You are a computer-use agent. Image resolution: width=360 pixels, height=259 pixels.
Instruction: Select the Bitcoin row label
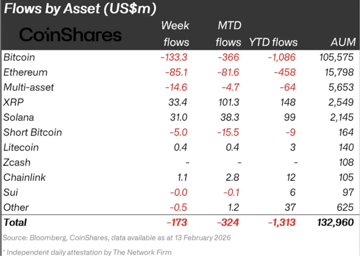coord(19,57)
